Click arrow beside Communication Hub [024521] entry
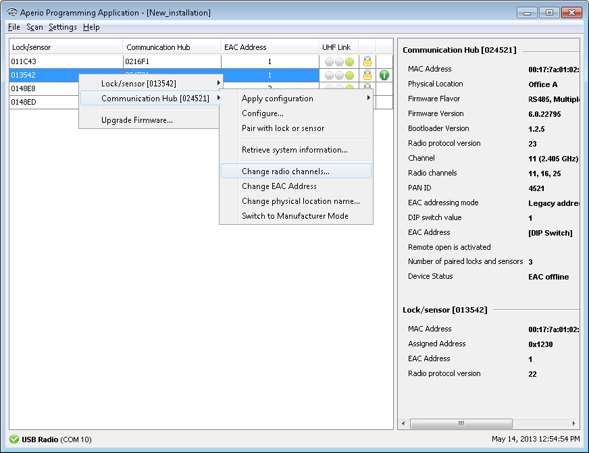589x453 pixels. tap(218, 98)
